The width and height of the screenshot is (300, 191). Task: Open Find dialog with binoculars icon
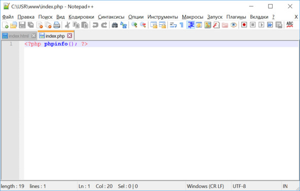115,25
